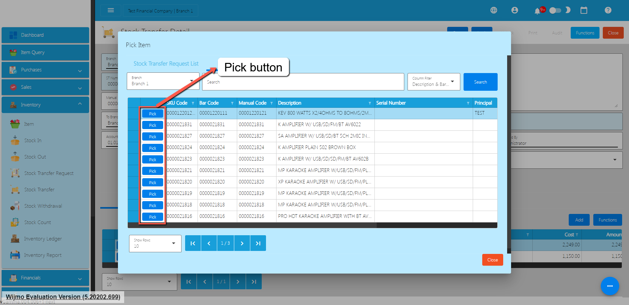Pick the K AMPLIFIER PLAIN 502 item
The width and height of the screenshot is (629, 305).
[152, 148]
